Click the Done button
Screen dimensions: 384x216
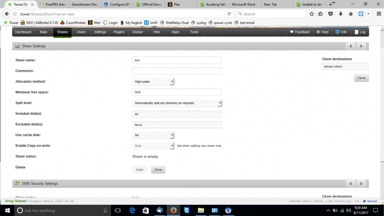158,170
